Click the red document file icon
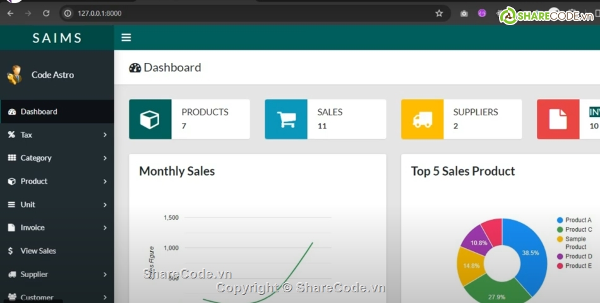The image size is (600, 303). [x=558, y=119]
